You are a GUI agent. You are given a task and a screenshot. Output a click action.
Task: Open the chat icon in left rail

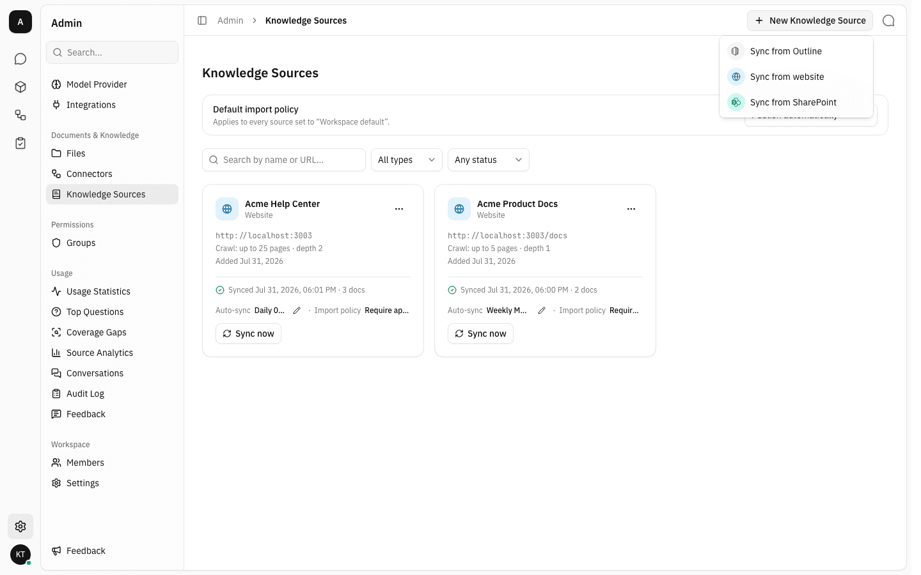click(x=20, y=59)
